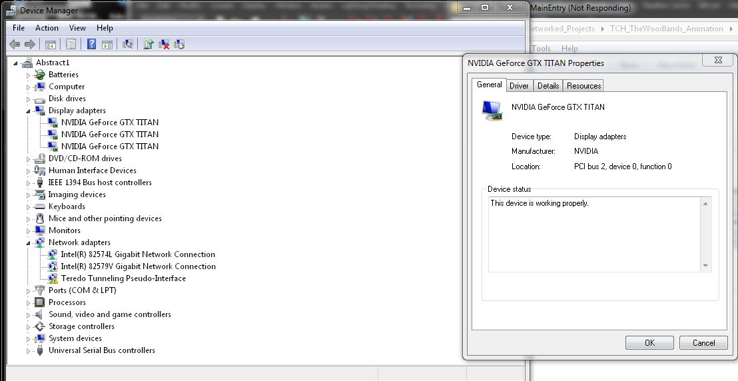Open the File menu in Device Manager
This screenshot has width=738, height=381.
(x=19, y=28)
